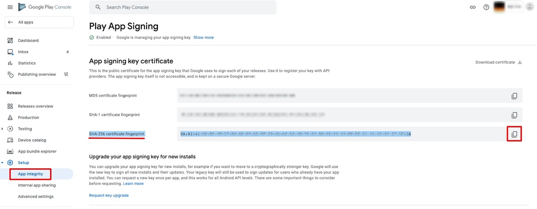The image size is (537, 209).
Task: Download certificate
Action: click(499, 62)
